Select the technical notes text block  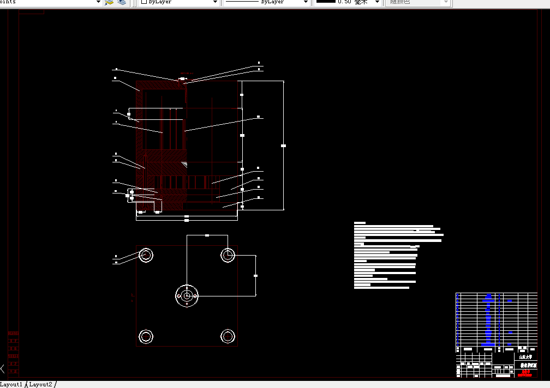coord(399,255)
